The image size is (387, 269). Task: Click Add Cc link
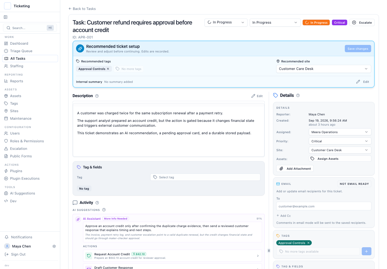pyautogui.click(x=284, y=216)
